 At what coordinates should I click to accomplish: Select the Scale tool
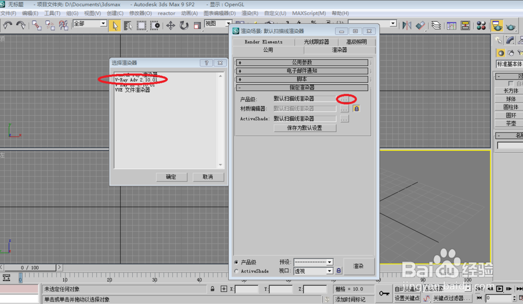click(197, 25)
